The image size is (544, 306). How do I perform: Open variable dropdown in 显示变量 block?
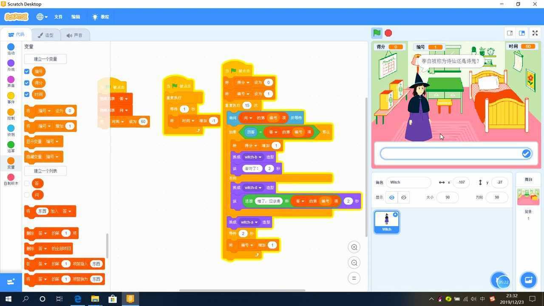56,142
